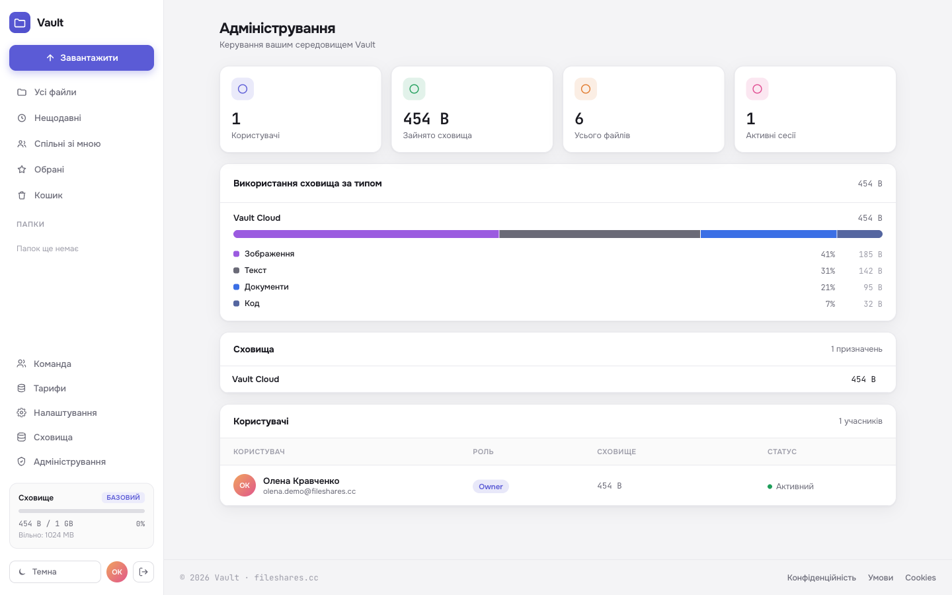Image resolution: width=952 pixels, height=595 pixels.
Task: Click the sidebar storage usage progress bar
Action: tap(81, 511)
